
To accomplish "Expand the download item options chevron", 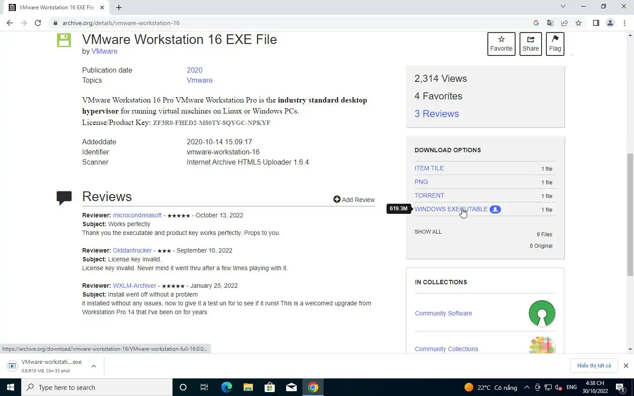I will tap(94, 366).
